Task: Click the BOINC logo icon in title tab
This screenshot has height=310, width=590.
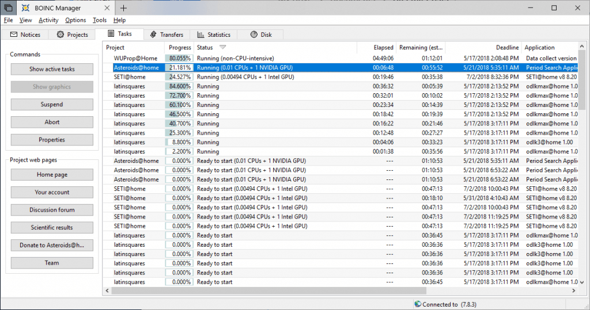Action: pyautogui.click(x=25, y=7)
